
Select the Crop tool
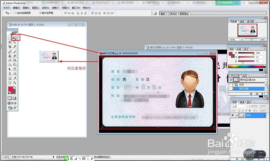[x=10, y=47]
